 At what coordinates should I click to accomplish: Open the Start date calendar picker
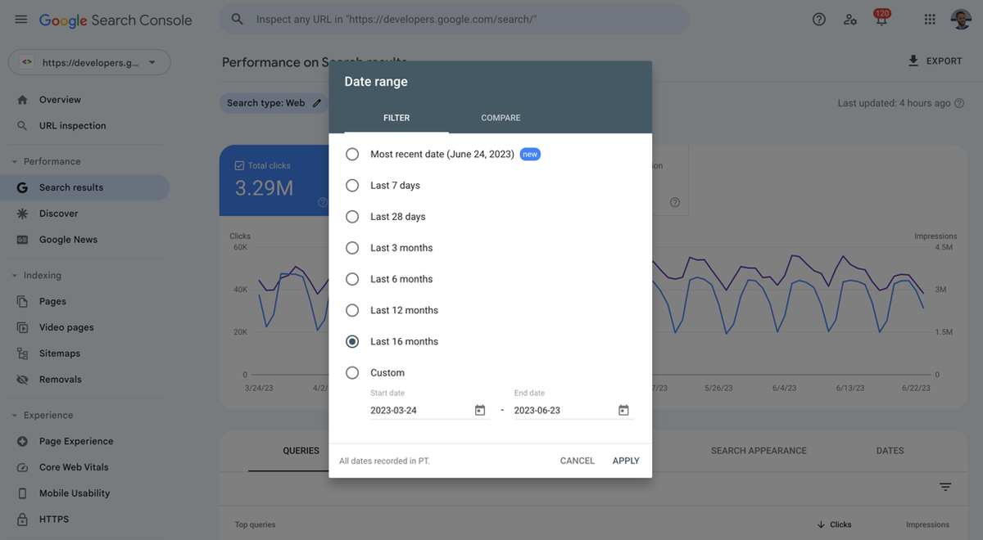479,409
